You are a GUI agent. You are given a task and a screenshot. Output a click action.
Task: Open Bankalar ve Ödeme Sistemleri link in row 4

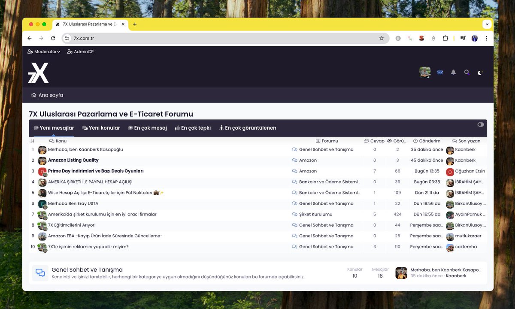(330, 182)
